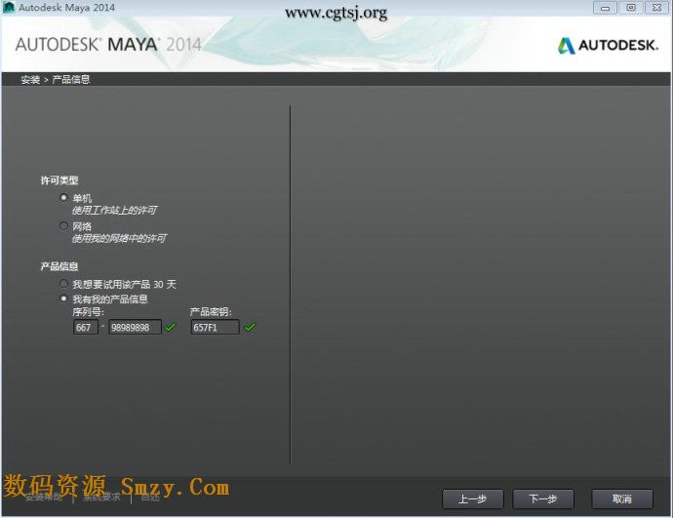
Task: Cancel the installation with 取消
Action: tap(622, 499)
